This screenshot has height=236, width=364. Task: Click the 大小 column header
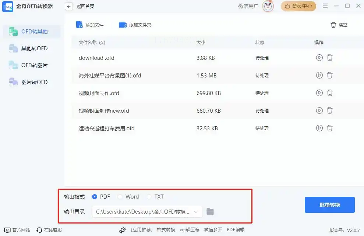tap(201, 42)
